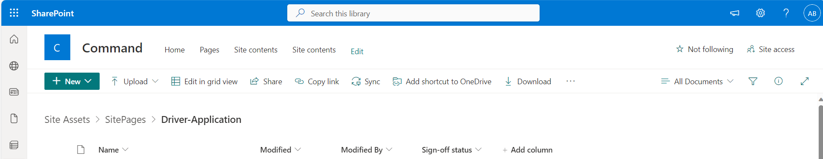Screen dimensions: 823x159
Task: Open the Modified column header menu
Action: (x=280, y=150)
